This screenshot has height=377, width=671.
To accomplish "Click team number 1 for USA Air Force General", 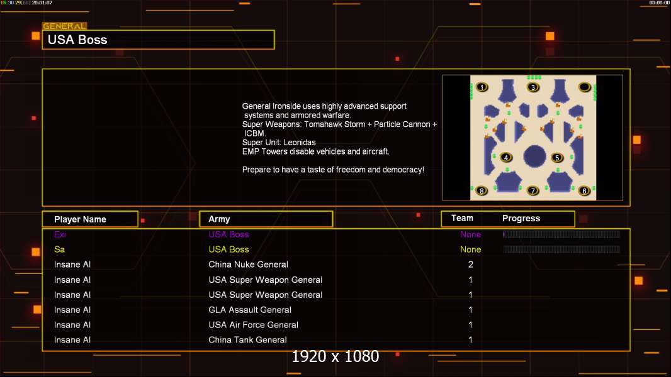I will point(470,324).
